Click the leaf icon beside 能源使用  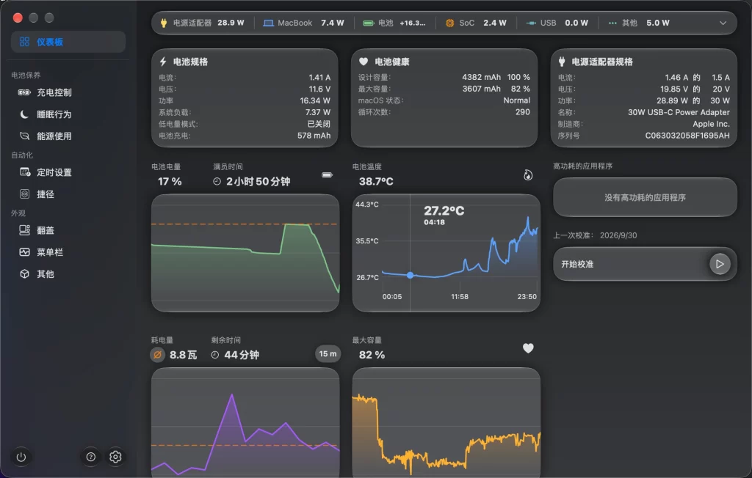tap(24, 136)
